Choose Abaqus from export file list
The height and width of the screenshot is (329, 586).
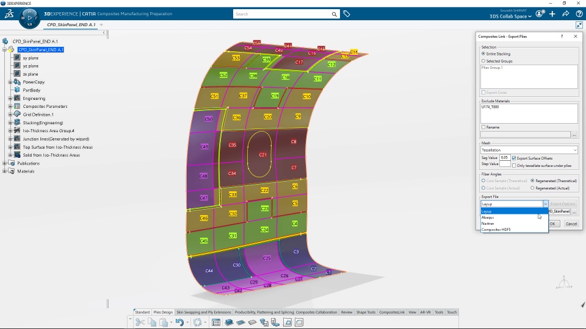pos(514,218)
